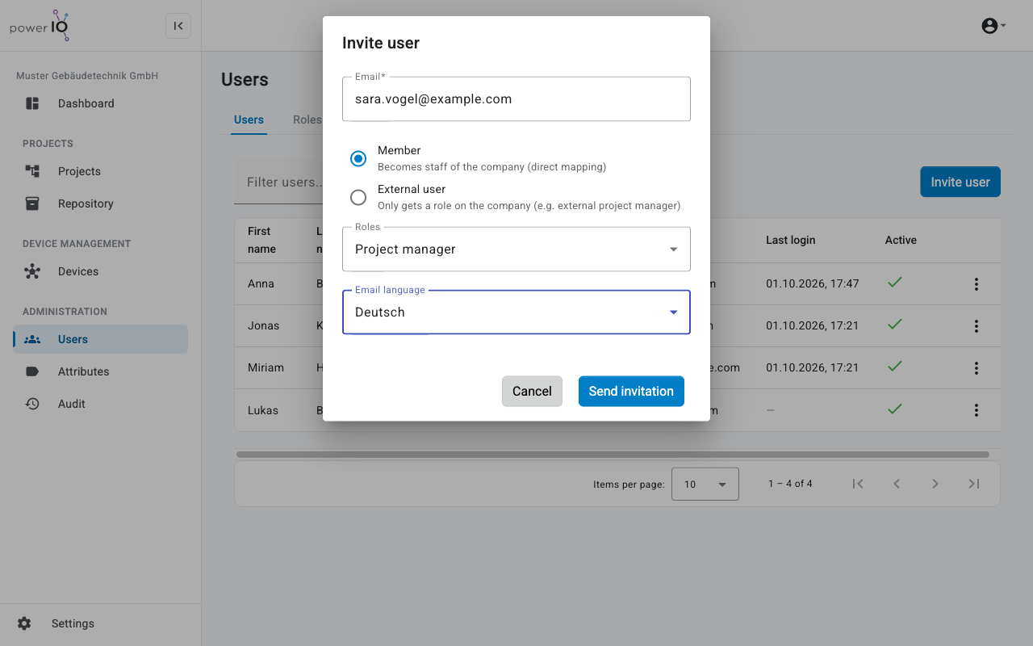Open the Roles dropdown
1033x646 pixels.
click(x=516, y=250)
